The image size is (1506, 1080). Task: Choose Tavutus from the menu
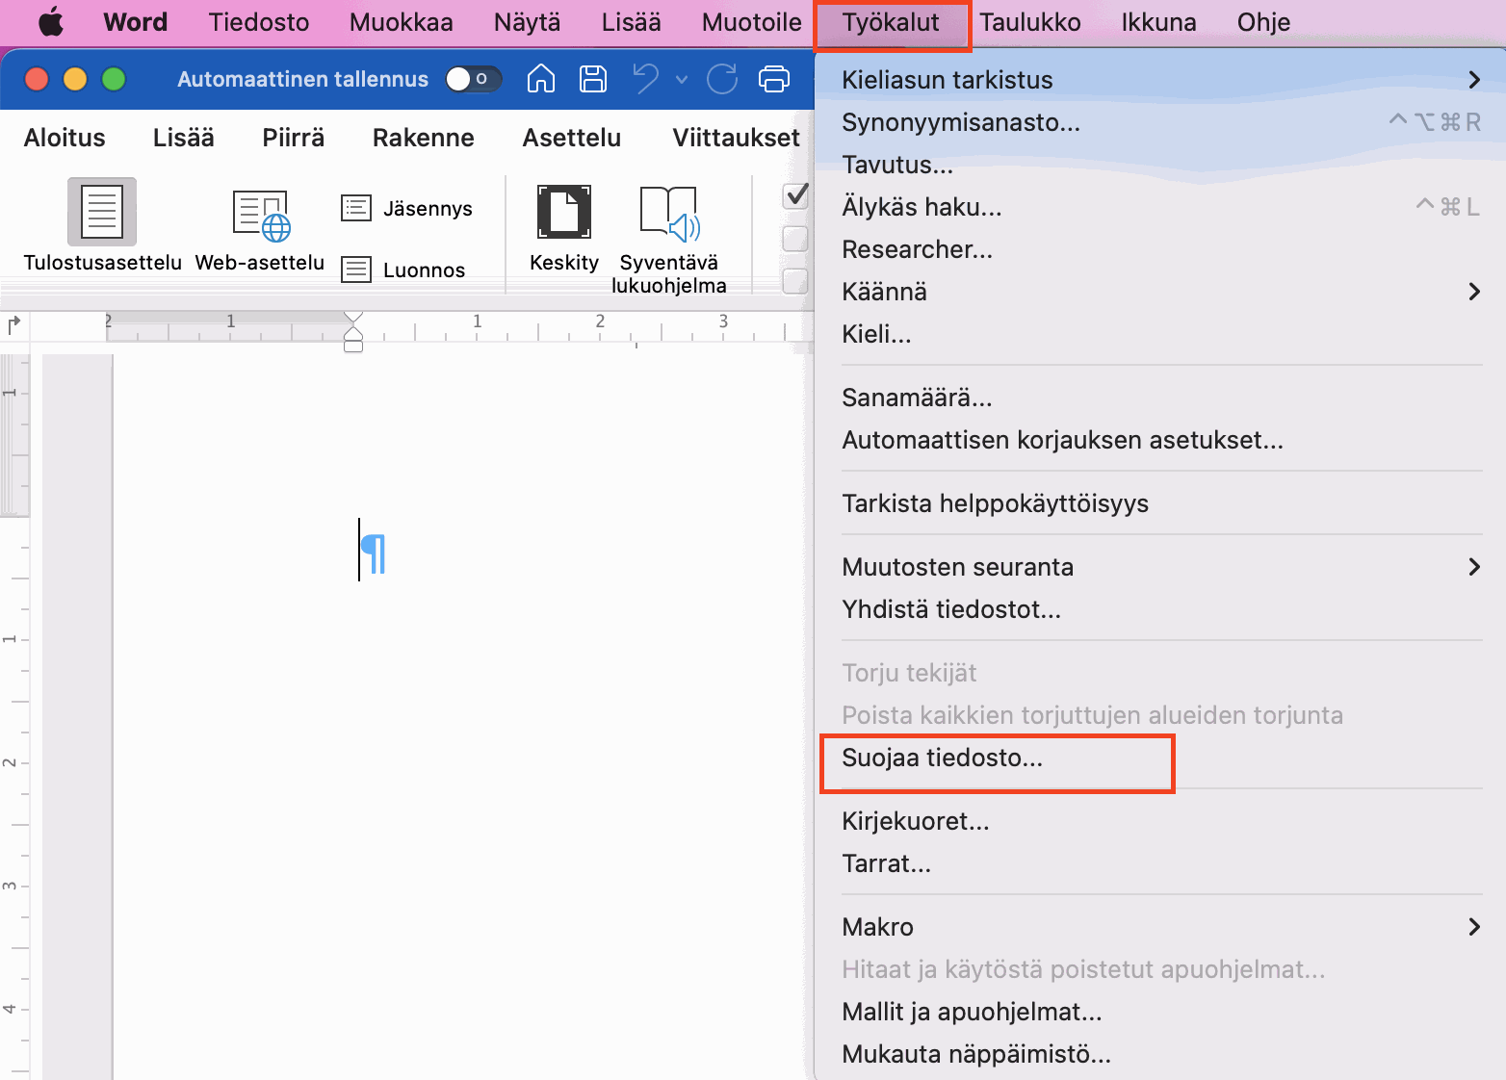tap(1160, 165)
